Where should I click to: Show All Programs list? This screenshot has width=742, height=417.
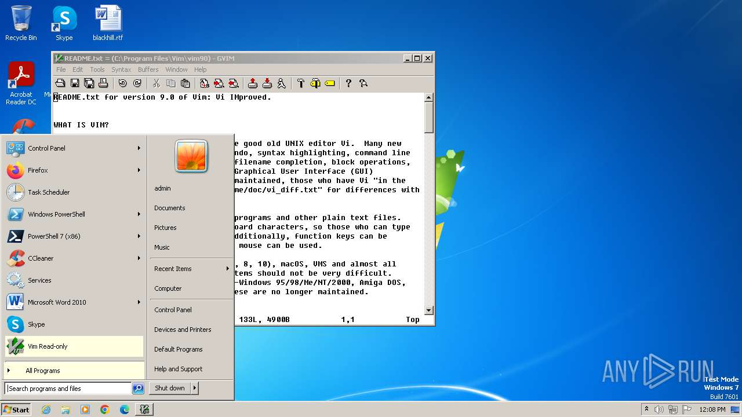tap(74, 371)
